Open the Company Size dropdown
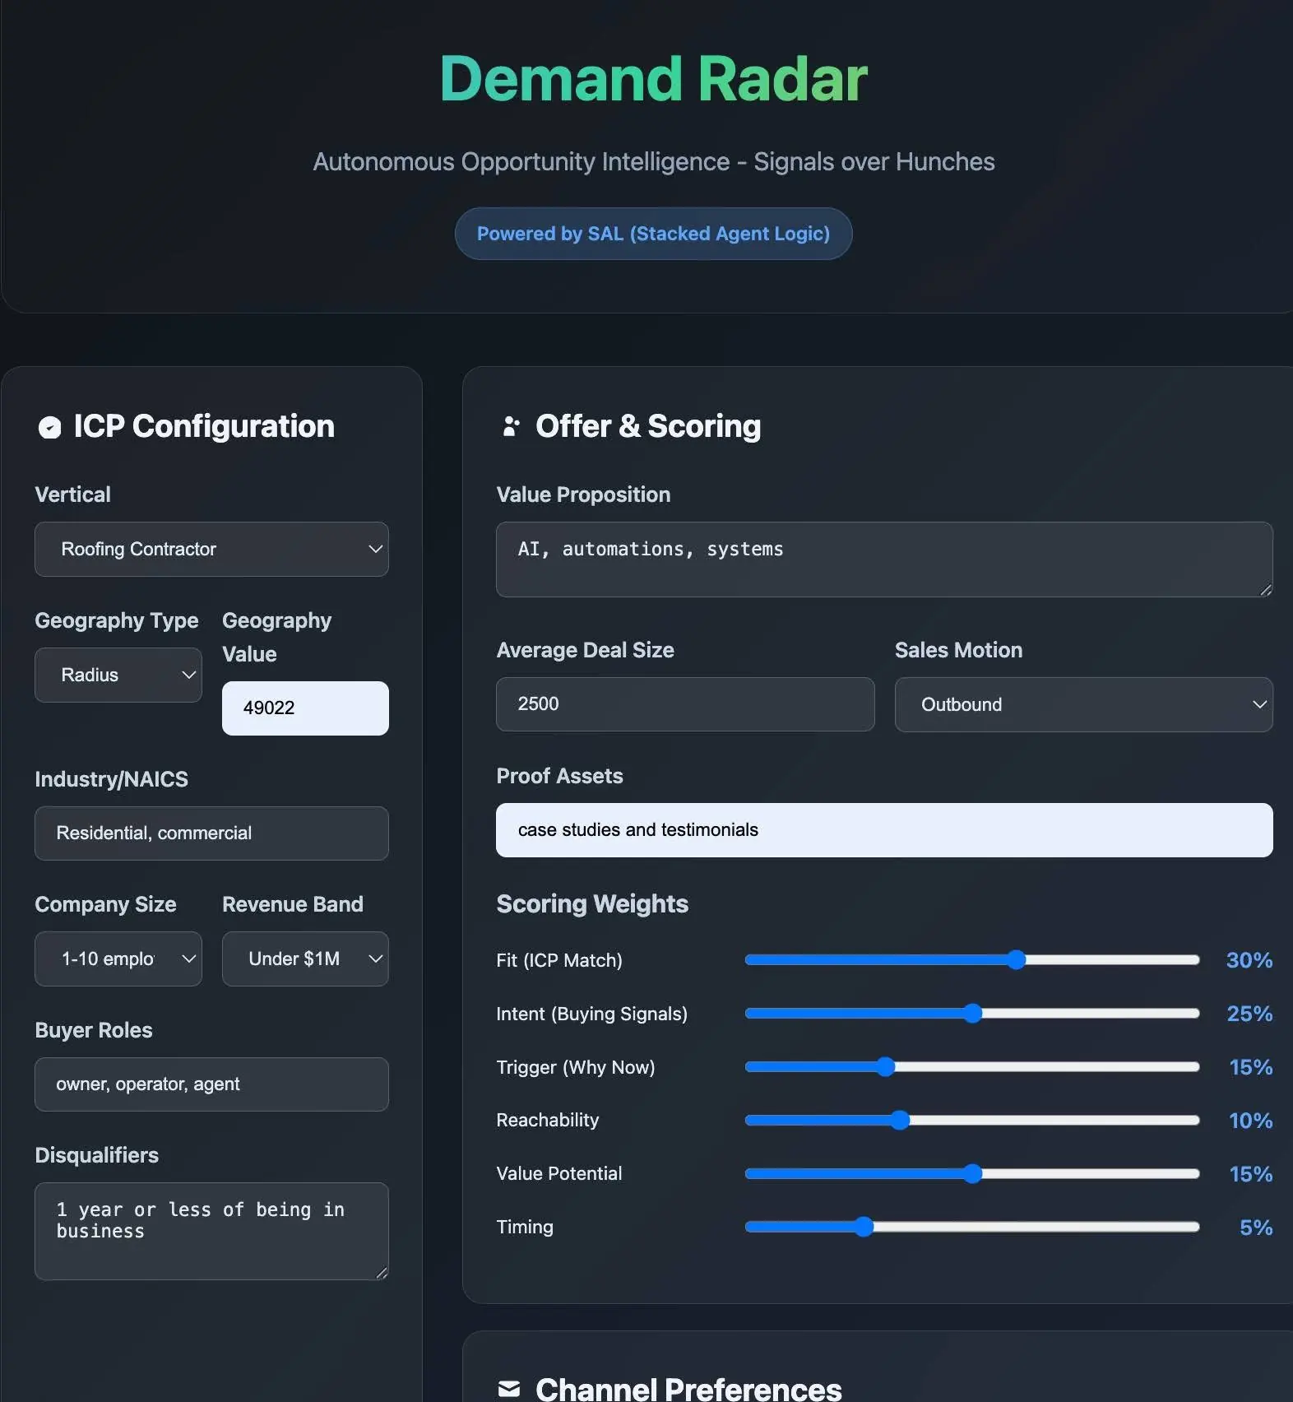1293x1402 pixels. pos(118,959)
